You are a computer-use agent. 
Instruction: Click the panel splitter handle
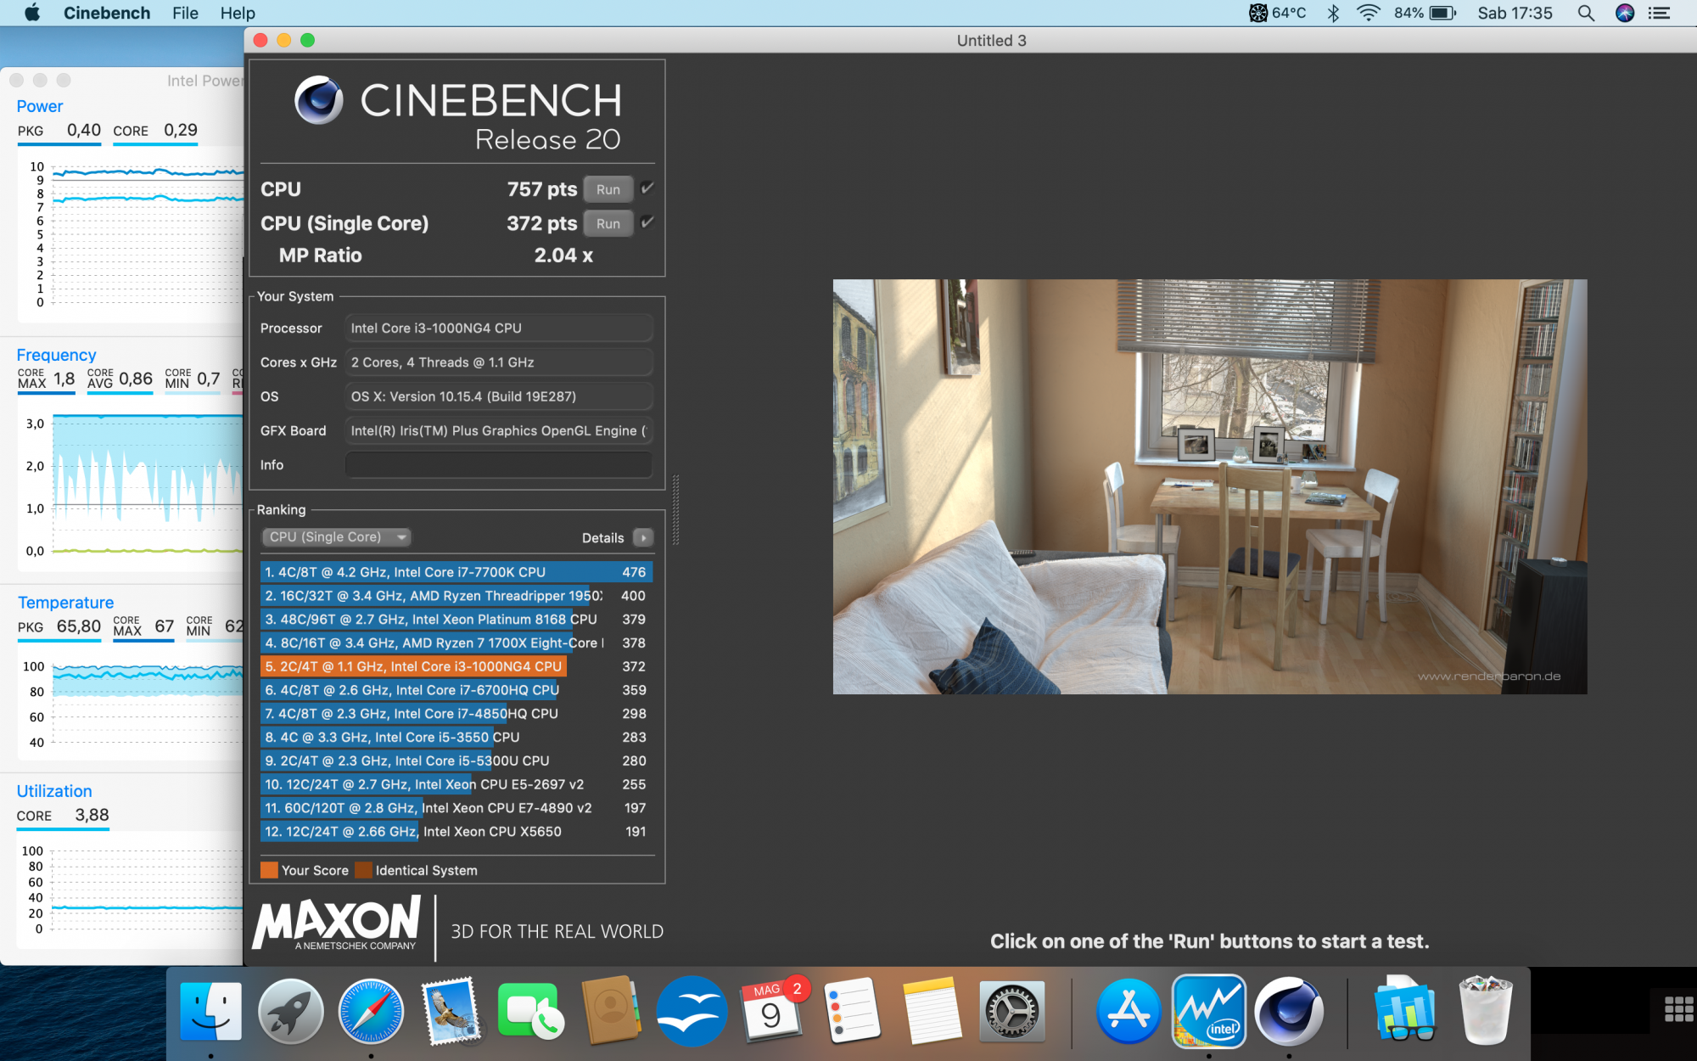tap(675, 509)
